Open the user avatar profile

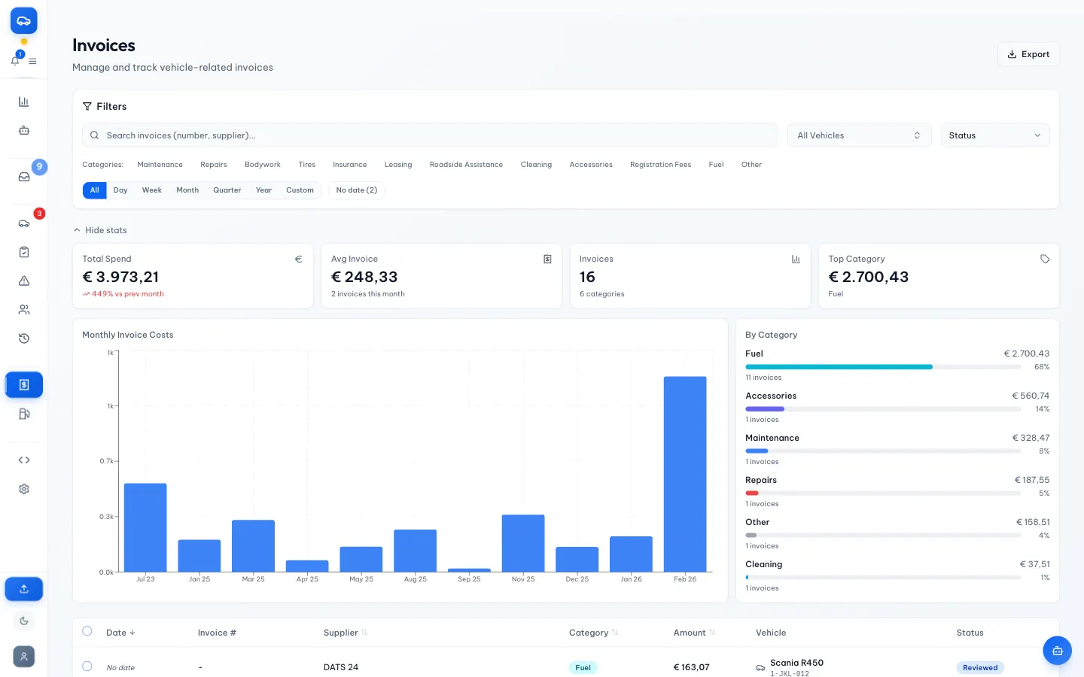pos(24,657)
